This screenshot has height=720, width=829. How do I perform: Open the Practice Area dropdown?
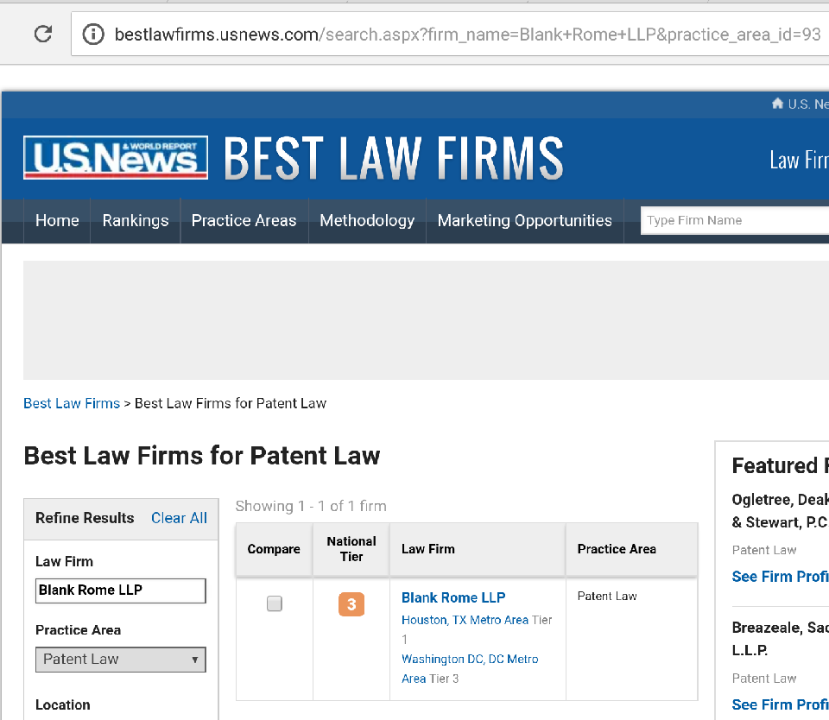pyautogui.click(x=121, y=660)
